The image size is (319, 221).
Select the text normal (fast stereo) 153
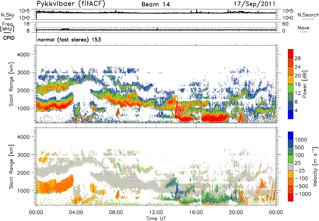69,40
